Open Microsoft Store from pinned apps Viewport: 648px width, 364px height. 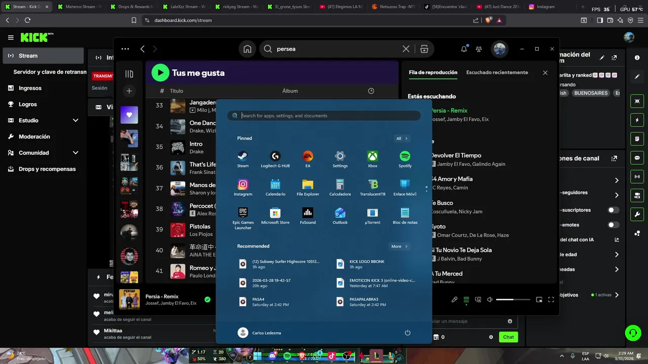(x=275, y=215)
